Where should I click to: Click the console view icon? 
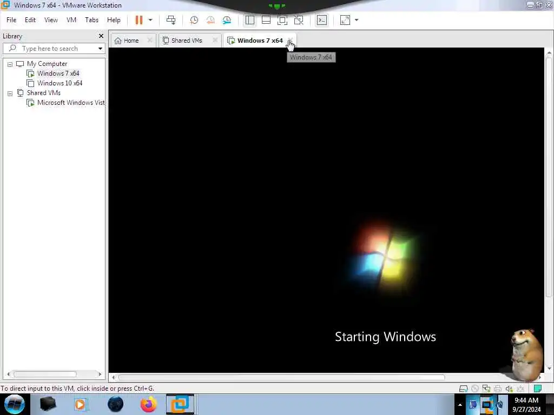322,20
